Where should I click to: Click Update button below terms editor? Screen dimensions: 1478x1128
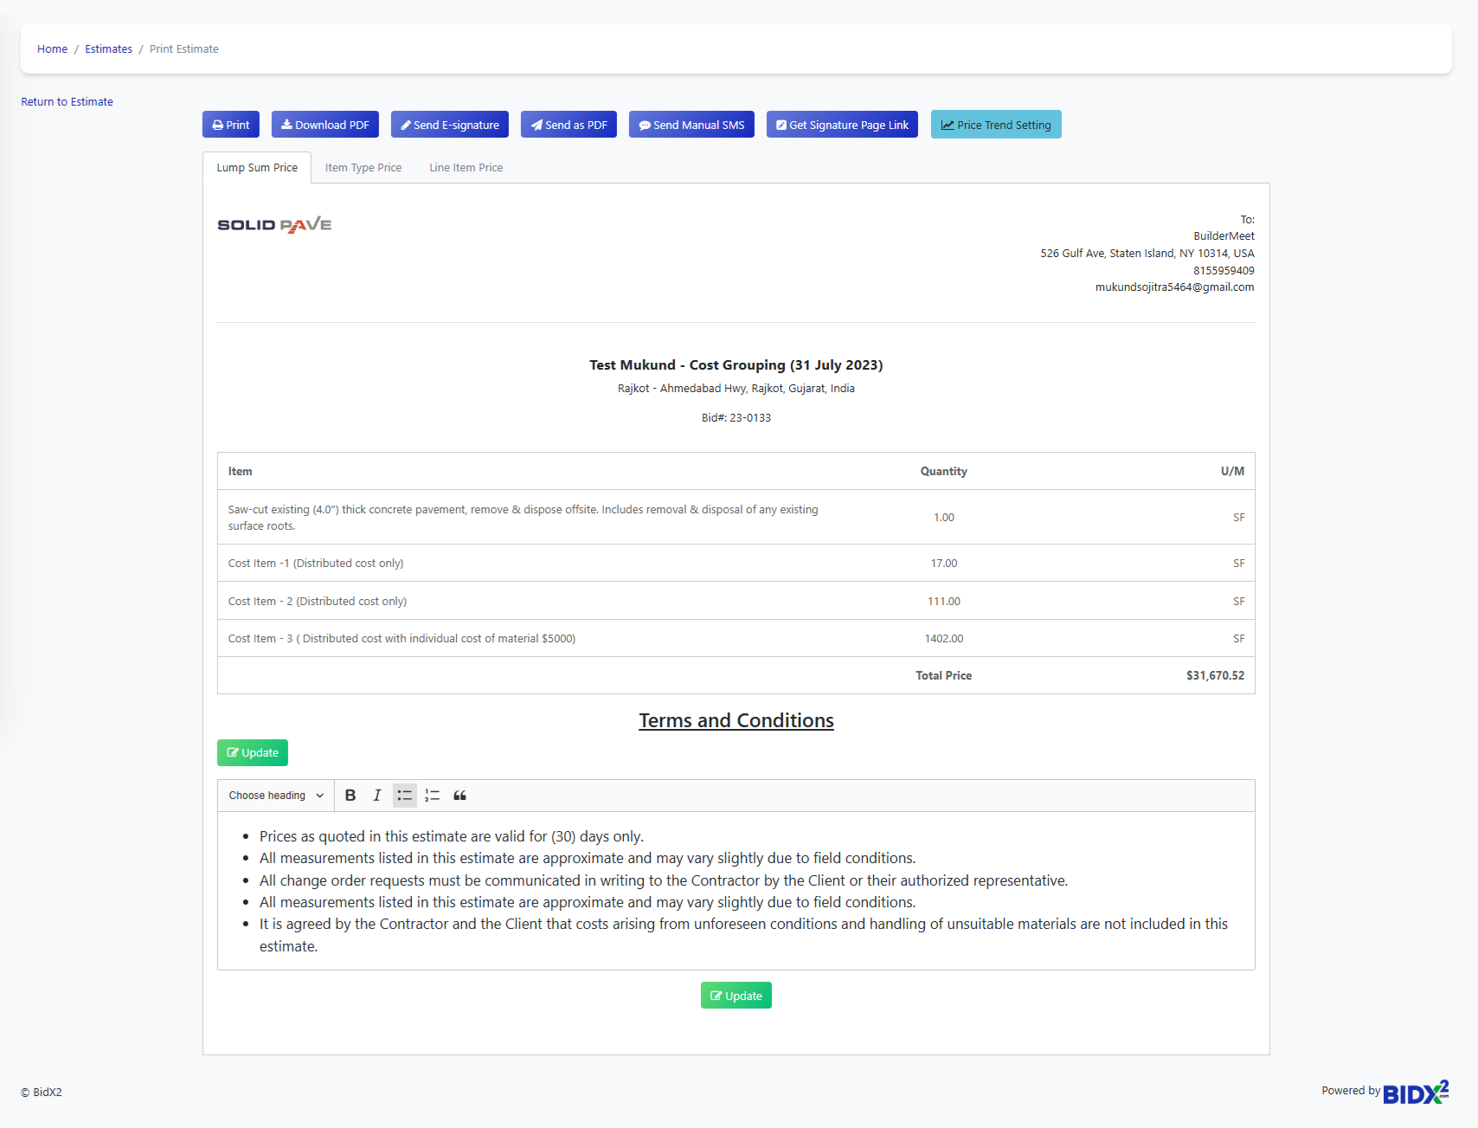pos(736,996)
